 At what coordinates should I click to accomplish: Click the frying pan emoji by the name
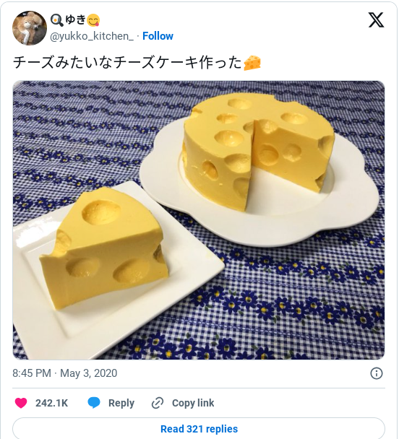pos(56,20)
